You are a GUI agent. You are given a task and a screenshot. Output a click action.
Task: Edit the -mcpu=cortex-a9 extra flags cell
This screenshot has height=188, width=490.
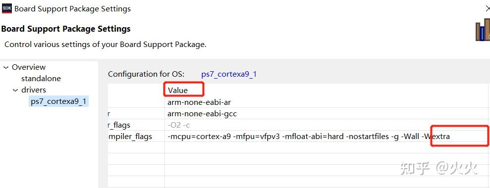[327, 136]
